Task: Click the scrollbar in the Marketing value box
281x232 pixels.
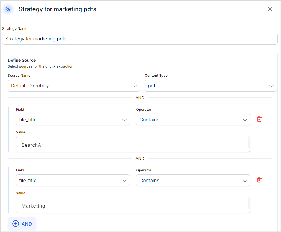Action: click(249, 204)
